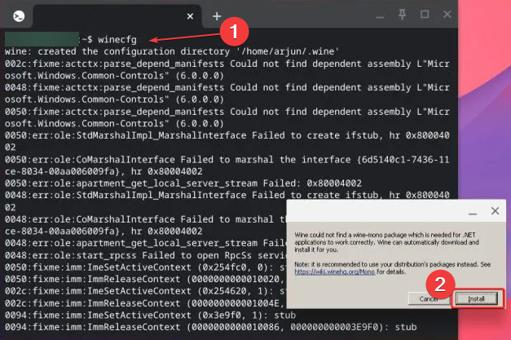Click the winecfg command text
The image size is (511, 340).
click(117, 39)
